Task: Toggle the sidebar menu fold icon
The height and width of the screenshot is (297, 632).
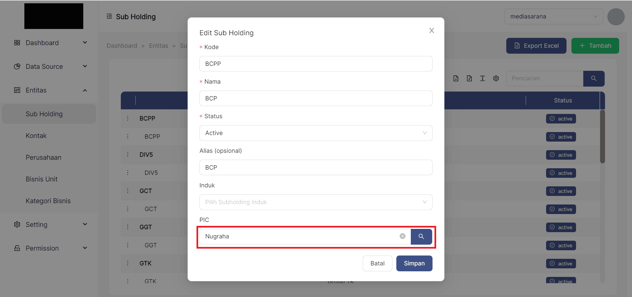Action: [x=109, y=16]
